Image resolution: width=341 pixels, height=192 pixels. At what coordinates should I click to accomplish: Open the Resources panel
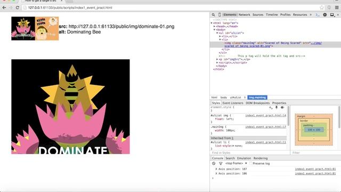(x=300, y=14)
